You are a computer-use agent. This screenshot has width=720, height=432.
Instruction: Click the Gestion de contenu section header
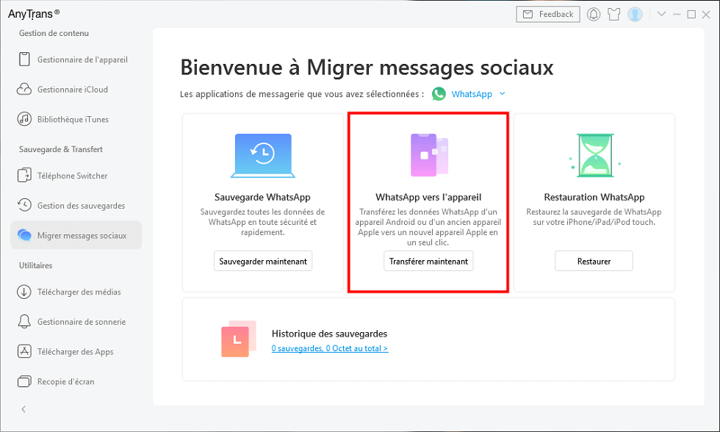(x=54, y=33)
